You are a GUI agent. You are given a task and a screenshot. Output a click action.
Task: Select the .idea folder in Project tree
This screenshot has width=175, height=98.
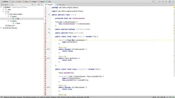pyautogui.click(x=8, y=10)
